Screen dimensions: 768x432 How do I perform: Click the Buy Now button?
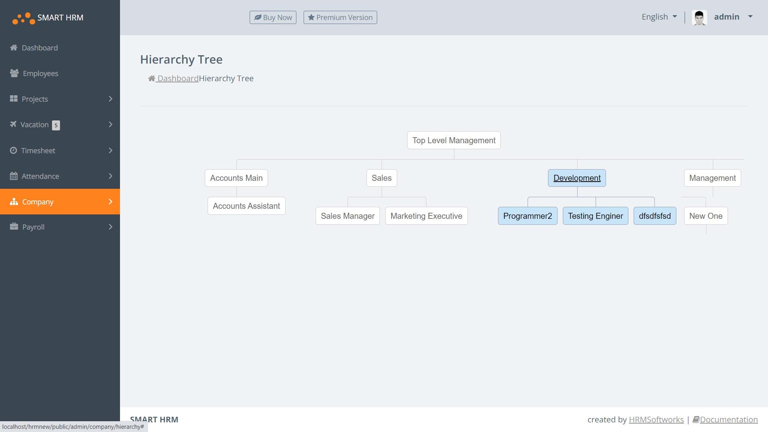pyautogui.click(x=273, y=17)
